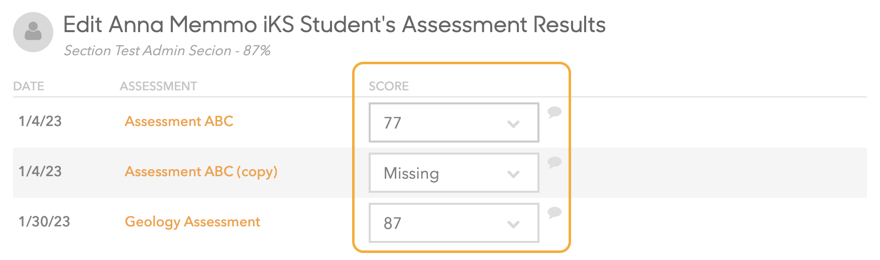Select the 1/30/23 date cell

(44, 221)
